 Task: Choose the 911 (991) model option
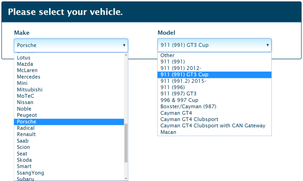214,62
